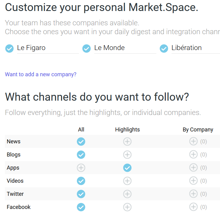220x219 pixels.
Task: Uncheck the Le Monde company
Action: click(x=87, y=48)
